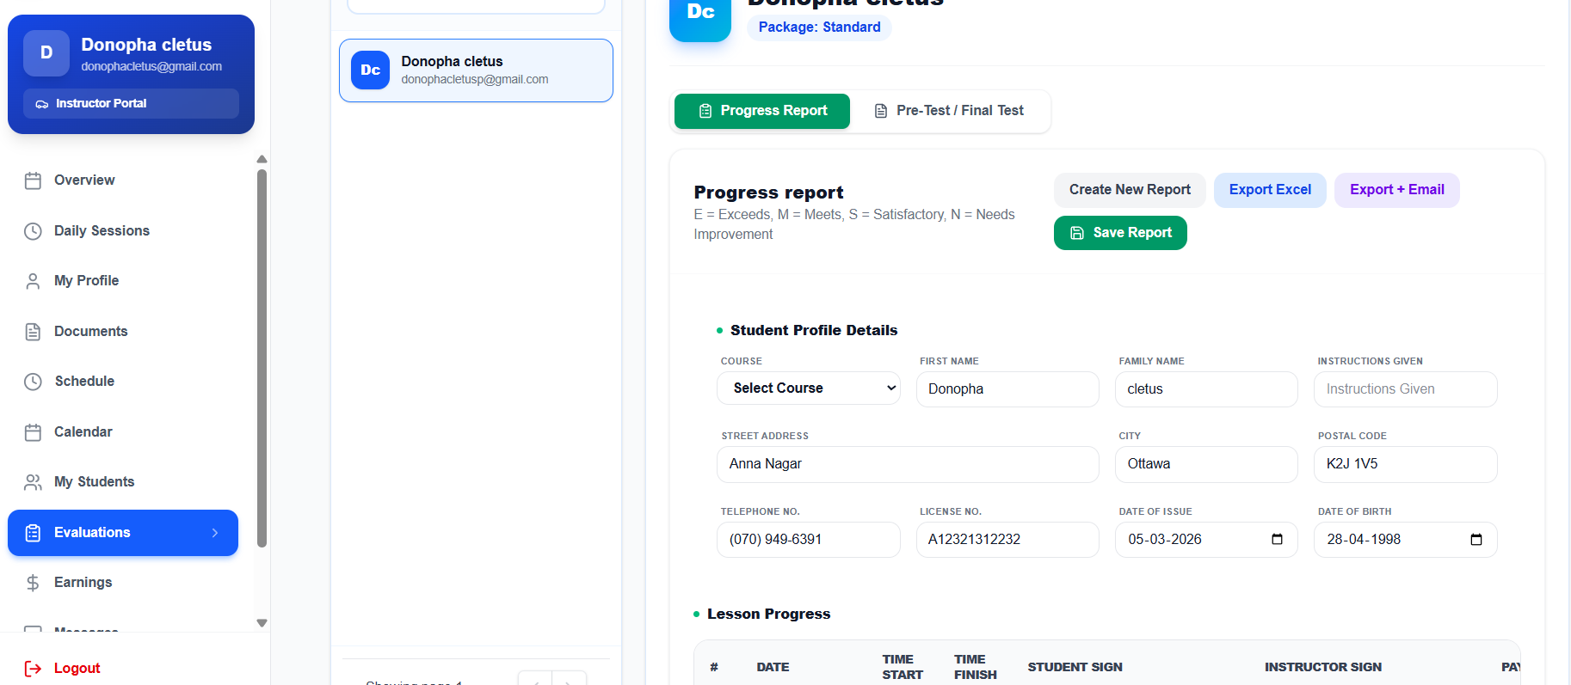Switch to the Pre-Test / Final Test tab
This screenshot has width=1571, height=685.
point(949,111)
